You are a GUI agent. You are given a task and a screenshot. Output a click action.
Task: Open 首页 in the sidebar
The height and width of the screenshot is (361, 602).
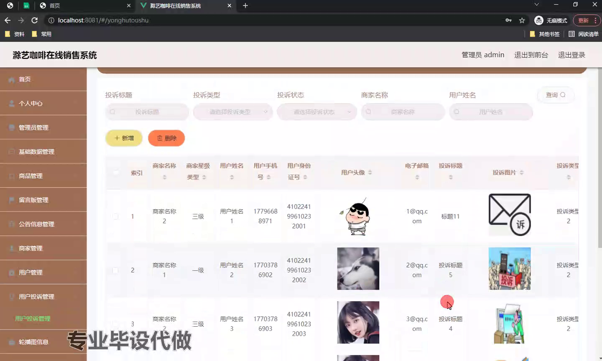click(43, 79)
